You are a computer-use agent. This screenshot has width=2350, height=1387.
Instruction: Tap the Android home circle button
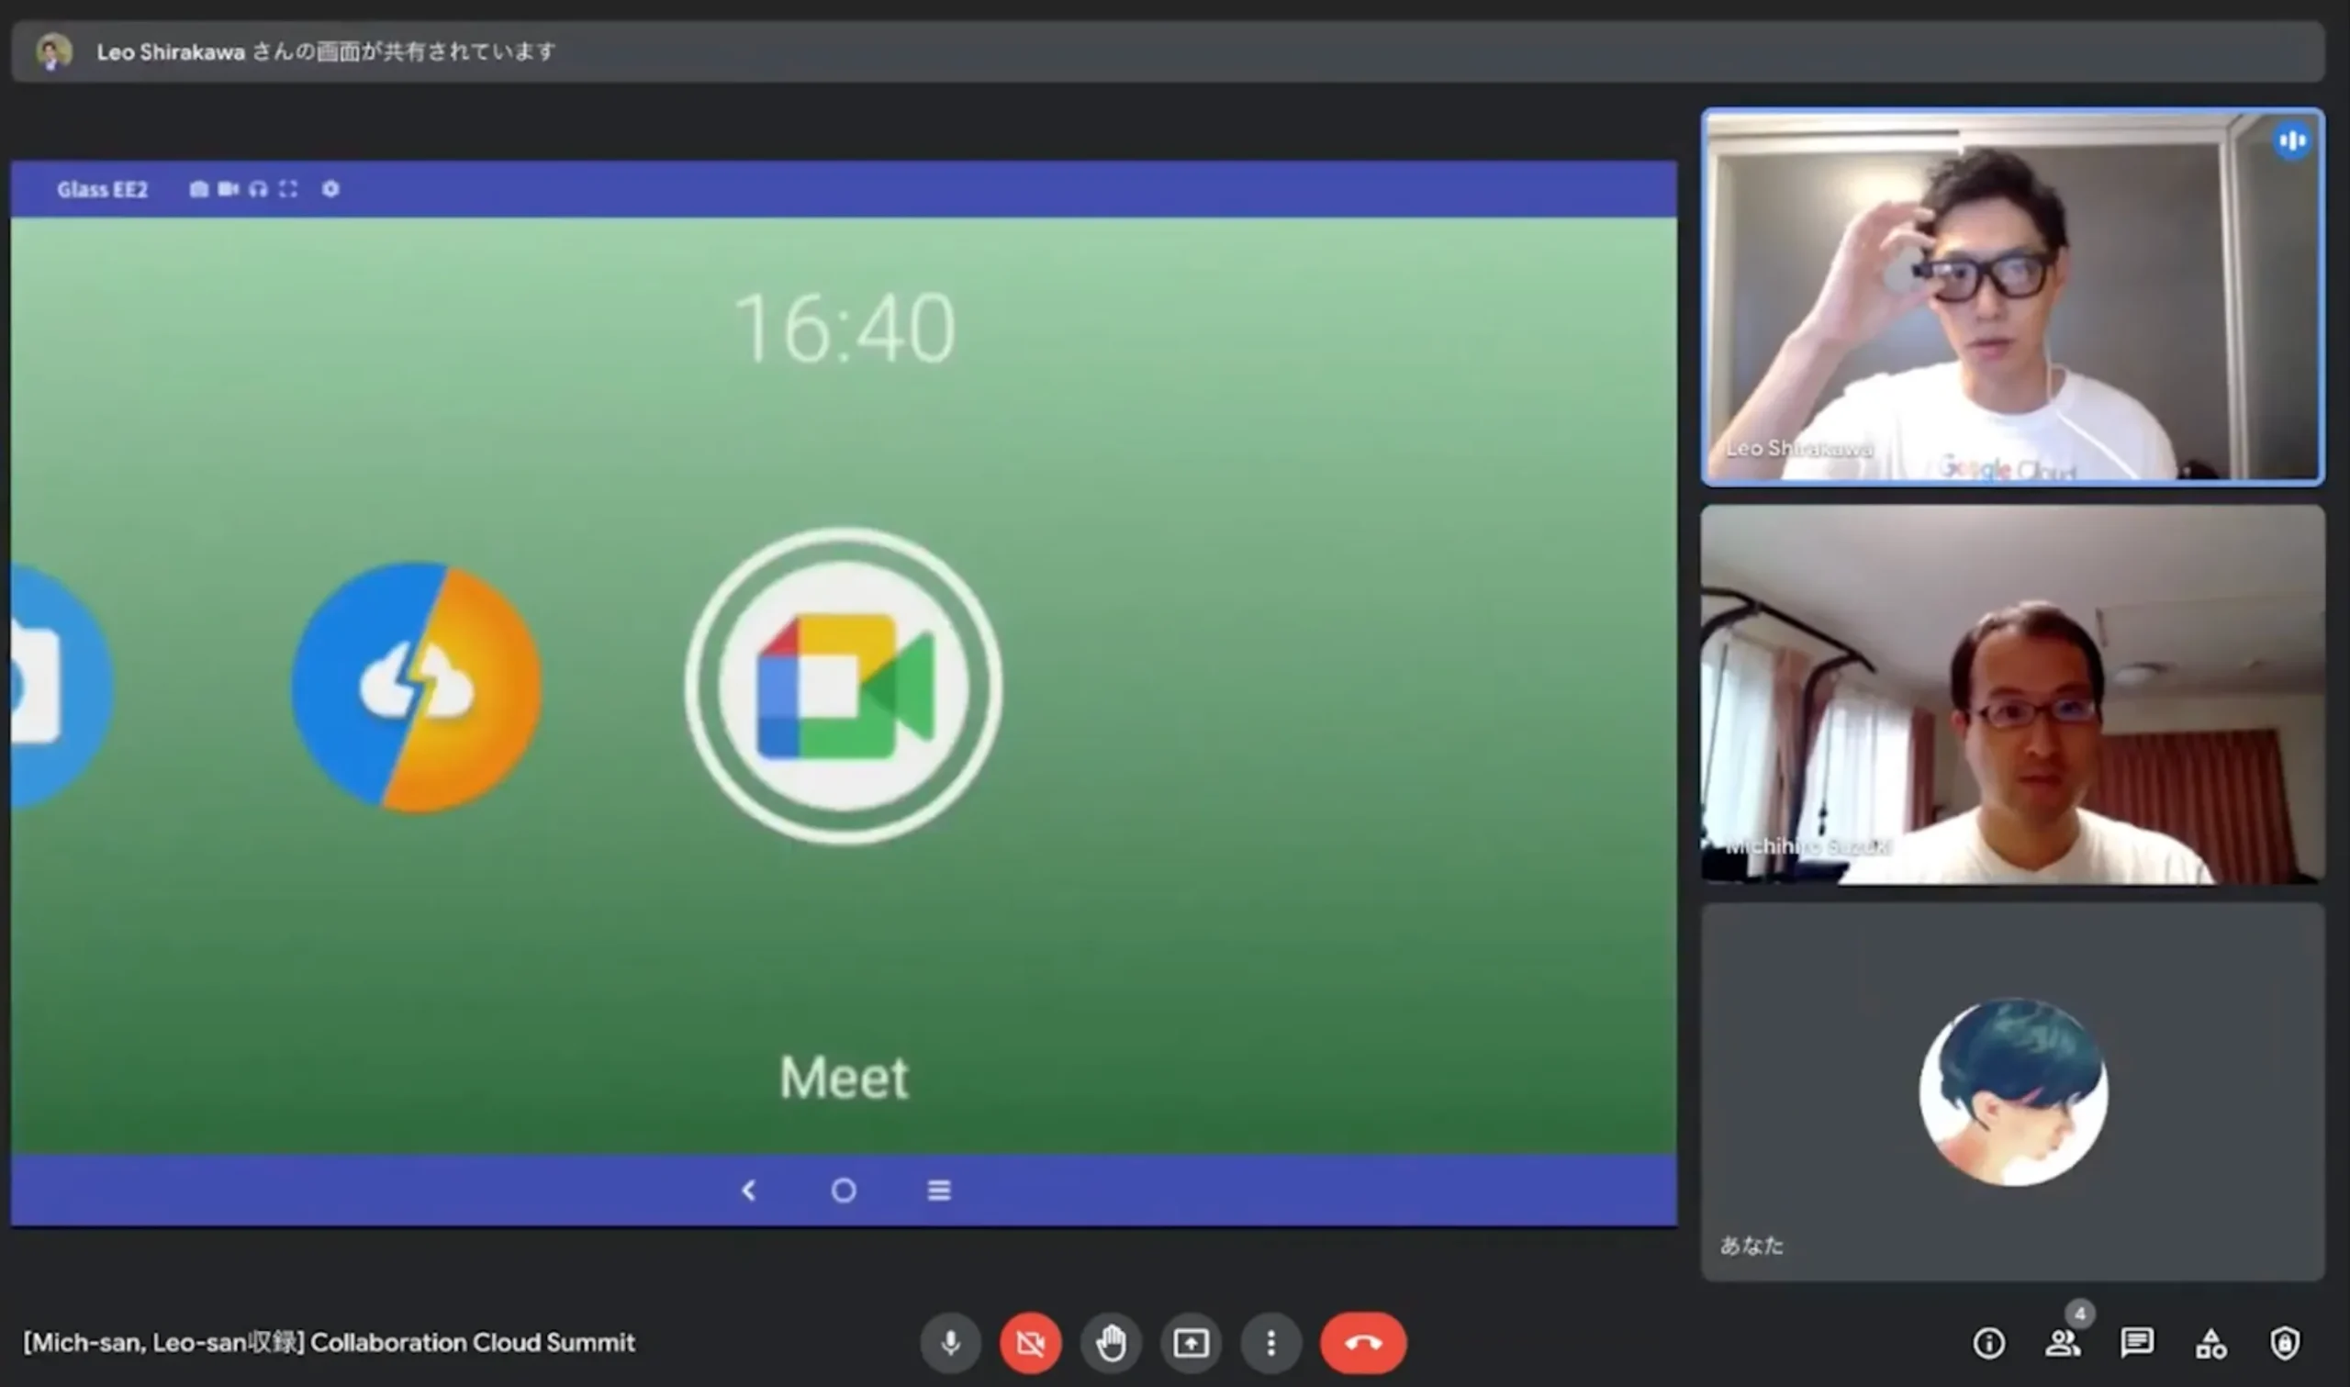844,1190
